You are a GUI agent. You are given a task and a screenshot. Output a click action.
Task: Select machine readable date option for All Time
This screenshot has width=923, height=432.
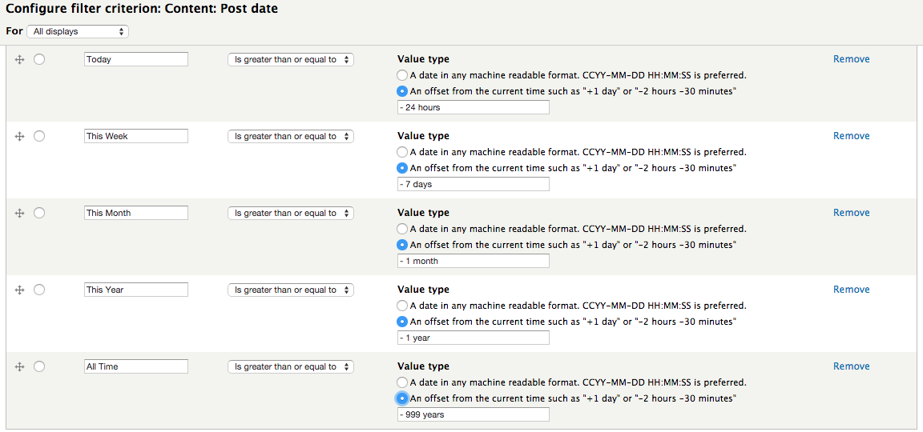pos(402,382)
